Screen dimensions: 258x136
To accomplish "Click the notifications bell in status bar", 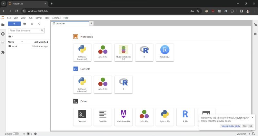I will click(253, 134).
